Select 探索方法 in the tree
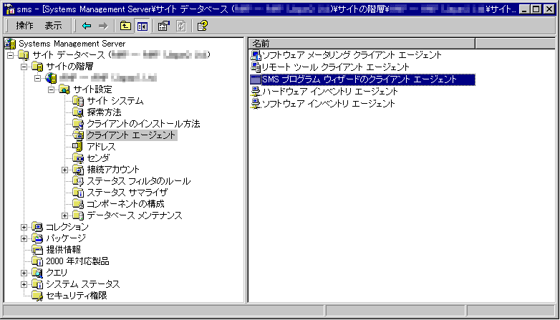The height and width of the screenshot is (320, 560). click(x=105, y=112)
